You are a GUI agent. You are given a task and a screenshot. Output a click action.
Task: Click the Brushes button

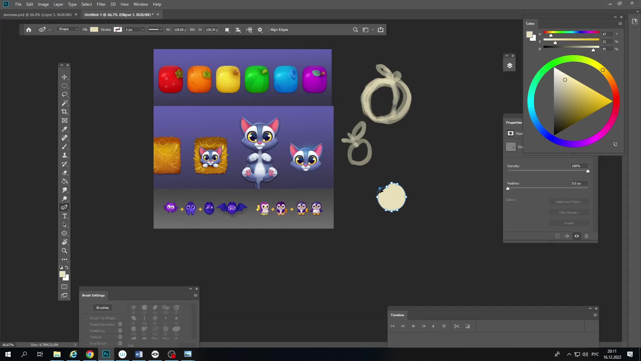pyautogui.click(x=102, y=308)
